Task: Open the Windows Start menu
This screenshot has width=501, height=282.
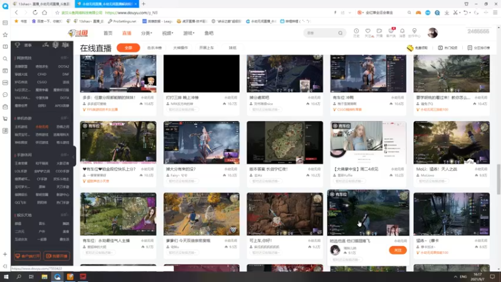Action: 6,276
